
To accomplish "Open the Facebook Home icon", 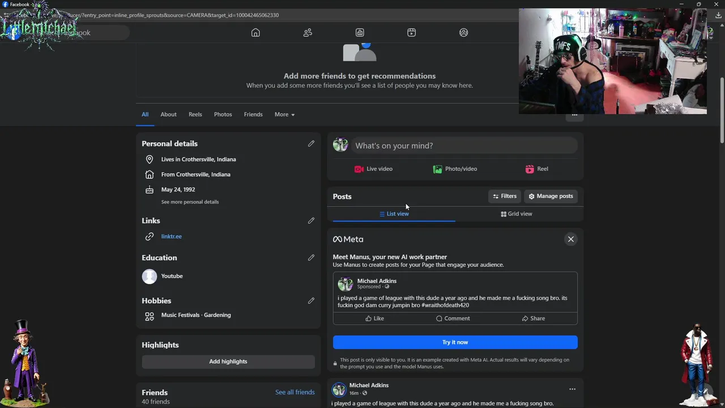I will 255,32.
